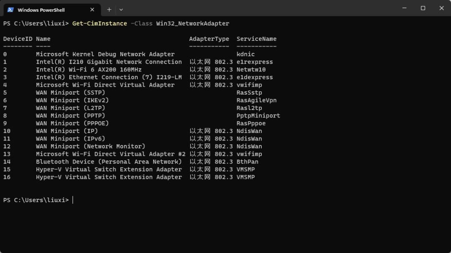This screenshot has width=451, height=253.
Task: Click the AdapterType column header
Action: 209,39
